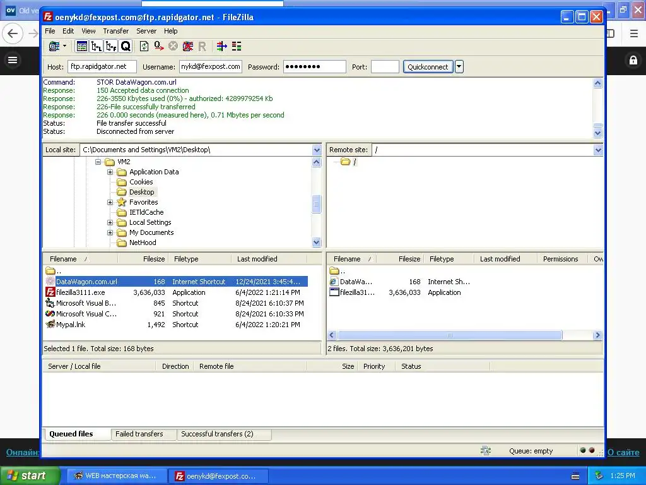Open Local site path dropdown
Image resolution: width=646 pixels, height=485 pixels.
[x=317, y=150]
